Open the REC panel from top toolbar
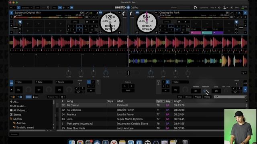 tap(55, 8)
